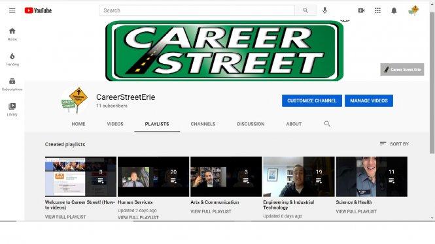
Task: Search within channel magnifier icon
Action: pyautogui.click(x=327, y=124)
